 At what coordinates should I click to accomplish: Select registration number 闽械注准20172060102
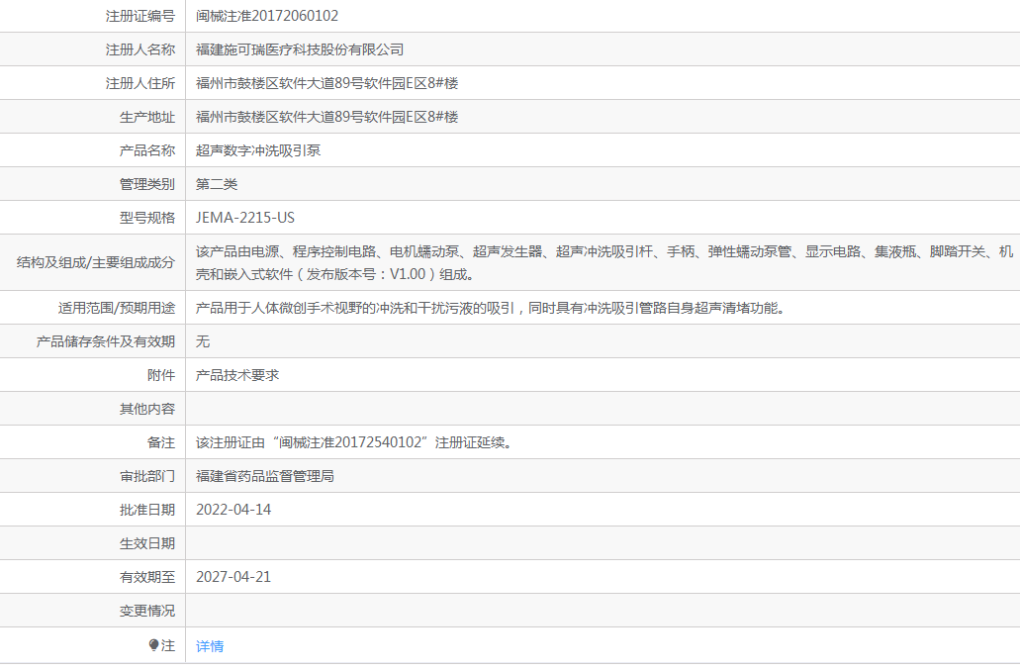click(x=267, y=16)
